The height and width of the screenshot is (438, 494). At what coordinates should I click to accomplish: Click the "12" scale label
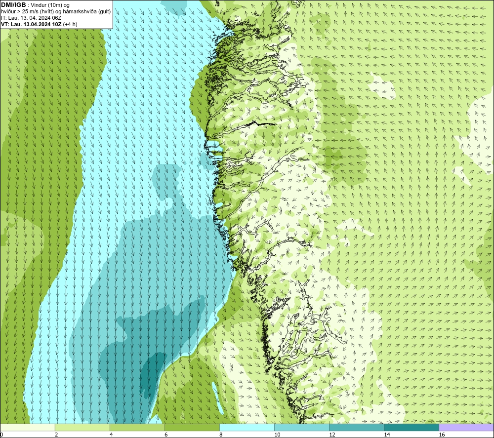[x=332, y=435]
